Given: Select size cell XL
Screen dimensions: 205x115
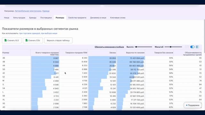Looking at the screenshot, I should tap(4, 99).
